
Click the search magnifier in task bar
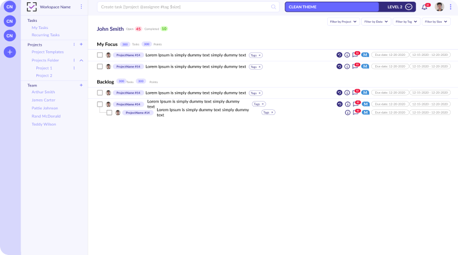[x=273, y=7]
